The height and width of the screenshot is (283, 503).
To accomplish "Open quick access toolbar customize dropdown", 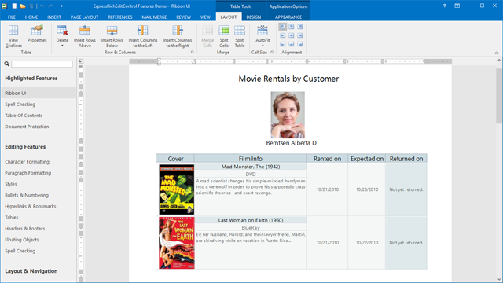I will (x=61, y=6).
